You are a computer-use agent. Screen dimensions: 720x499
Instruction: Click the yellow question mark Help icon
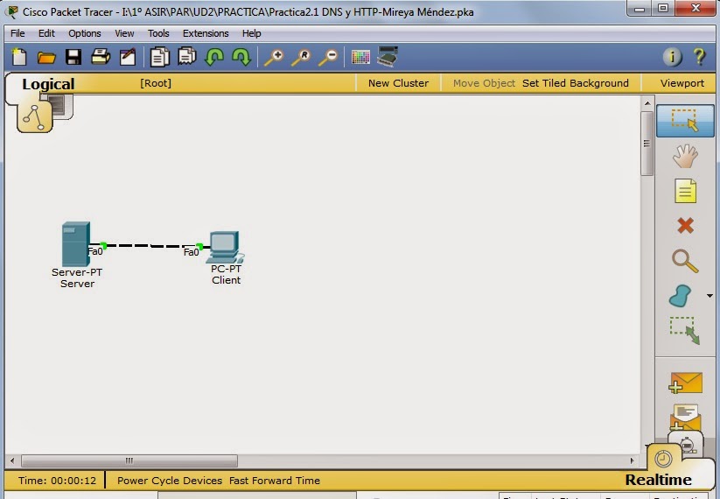point(699,57)
